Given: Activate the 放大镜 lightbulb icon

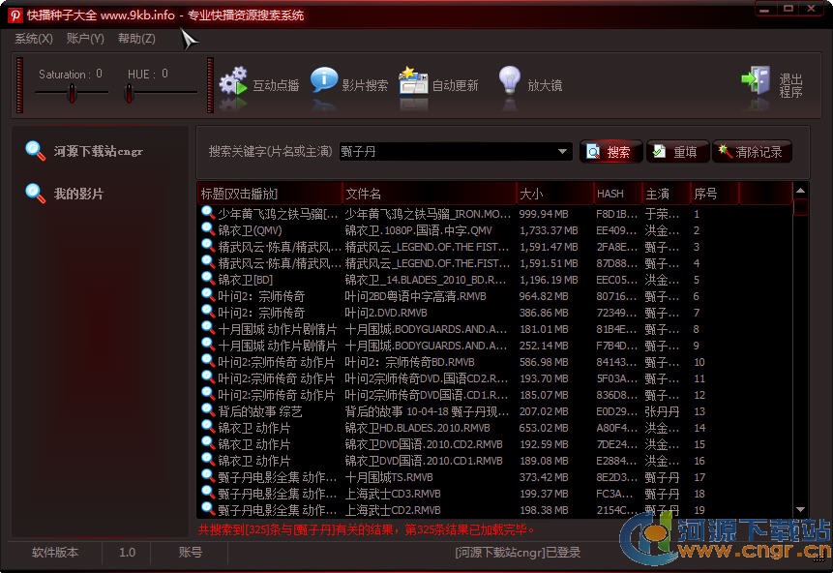Looking at the screenshot, I should pos(509,83).
